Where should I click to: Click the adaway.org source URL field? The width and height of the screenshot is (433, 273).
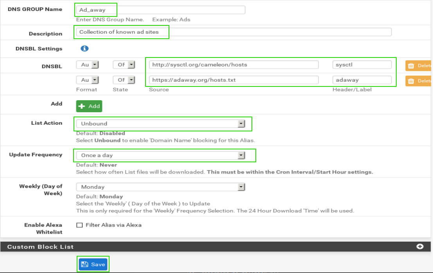coord(234,80)
